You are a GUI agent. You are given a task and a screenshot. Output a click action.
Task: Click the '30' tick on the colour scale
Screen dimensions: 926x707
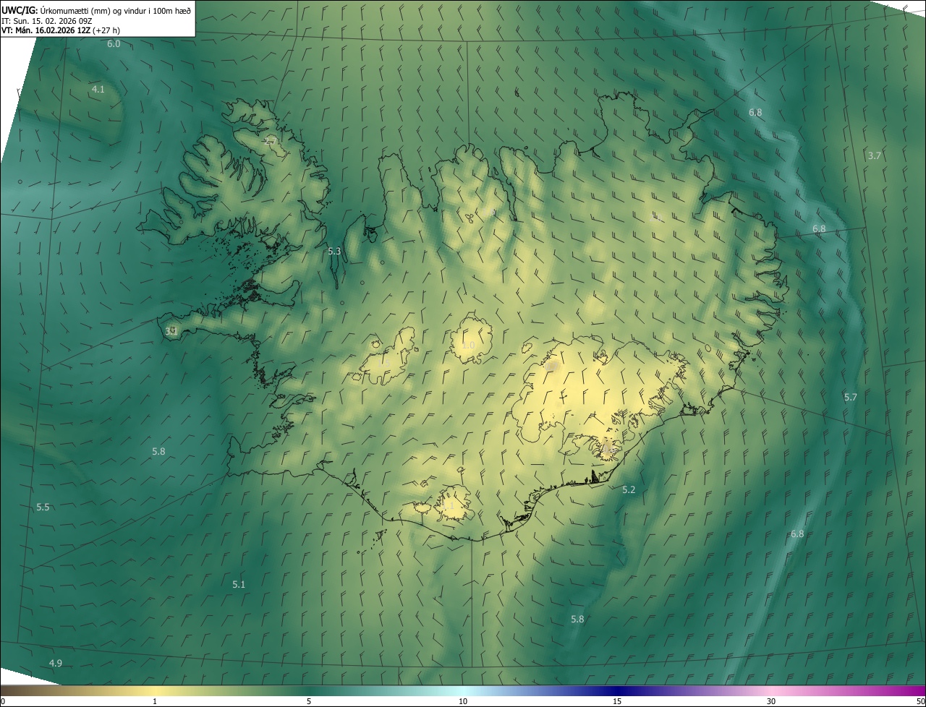[x=771, y=702]
